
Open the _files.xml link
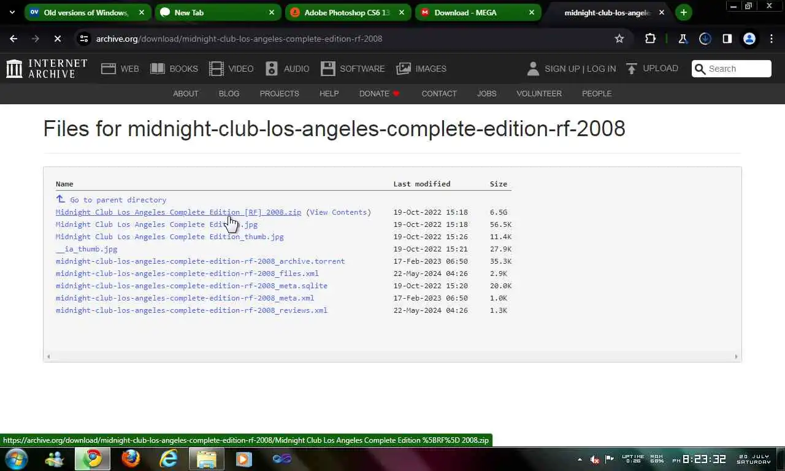(187, 274)
